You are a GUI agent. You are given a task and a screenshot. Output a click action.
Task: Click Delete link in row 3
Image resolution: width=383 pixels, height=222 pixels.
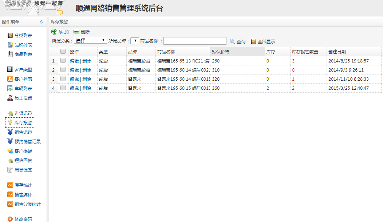tap(87, 79)
